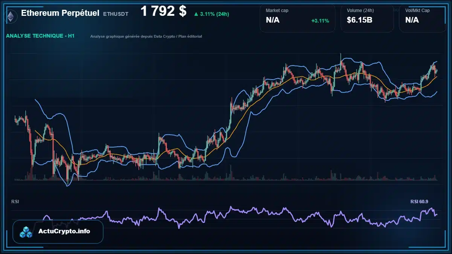Image resolution: width=452 pixels, height=254 pixels.
Task: Click the Market cap N/A value
Action: pos(273,20)
